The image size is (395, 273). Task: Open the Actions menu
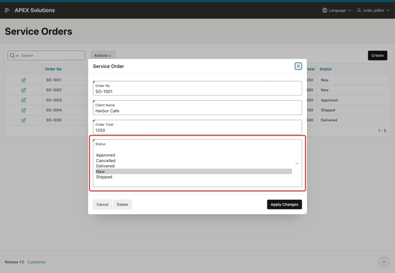[103, 55]
